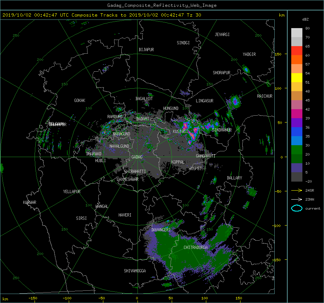Click the dark gray 5 dBZ legend swatch
324x303 pixels.
(x=297, y=177)
